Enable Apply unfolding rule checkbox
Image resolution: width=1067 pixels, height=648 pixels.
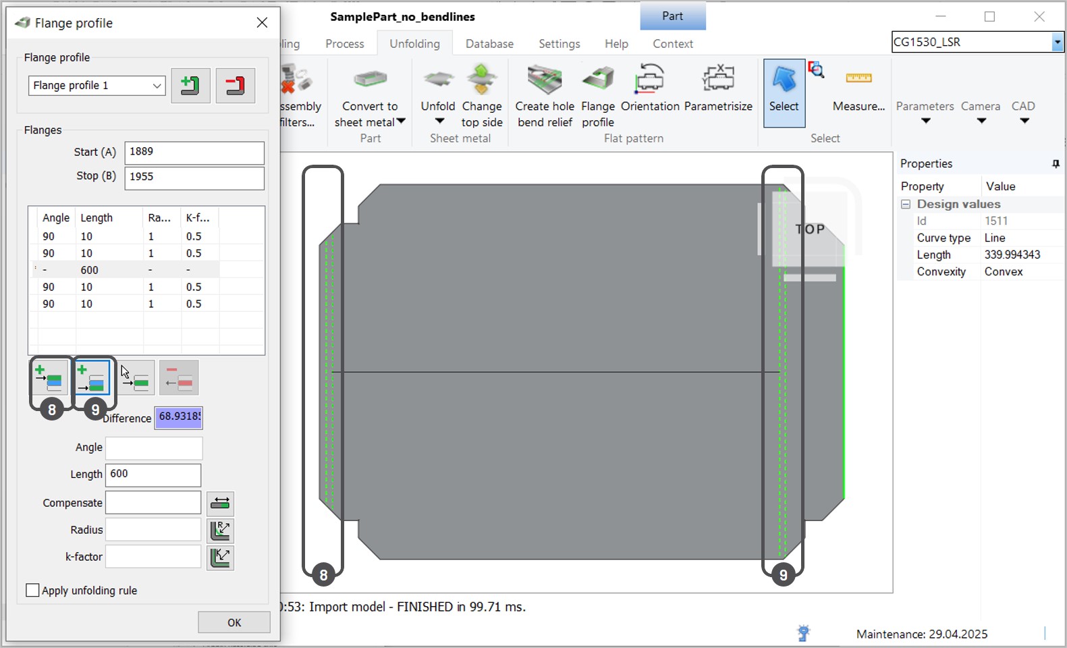coord(32,591)
